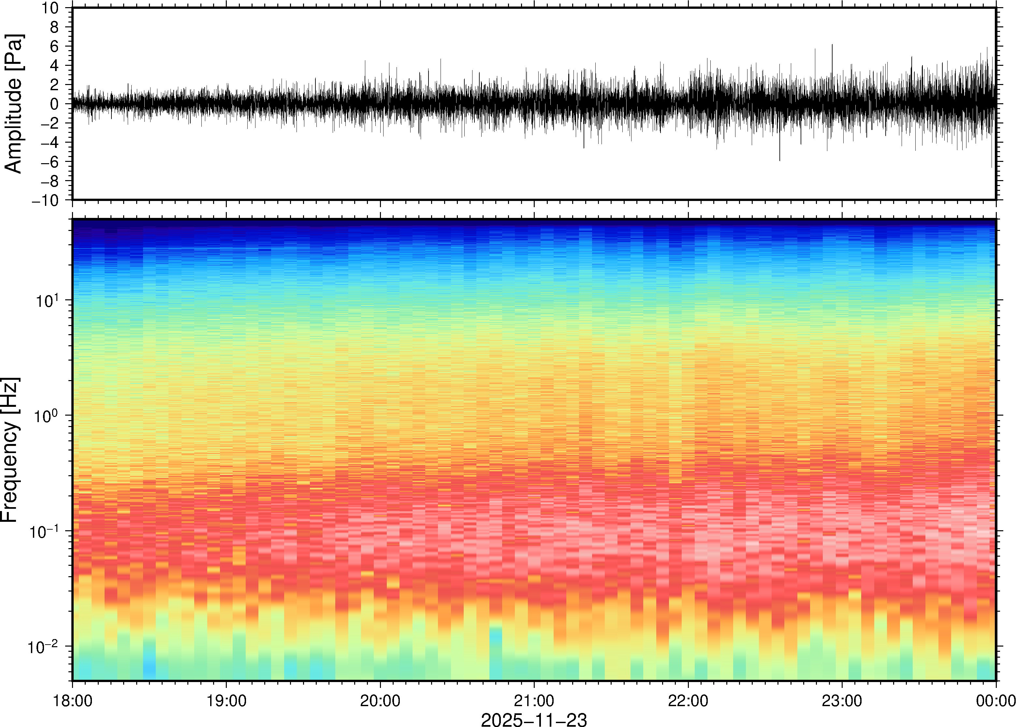Click the 19:00 time axis label
The width and height of the screenshot is (1016, 727).
(x=226, y=701)
